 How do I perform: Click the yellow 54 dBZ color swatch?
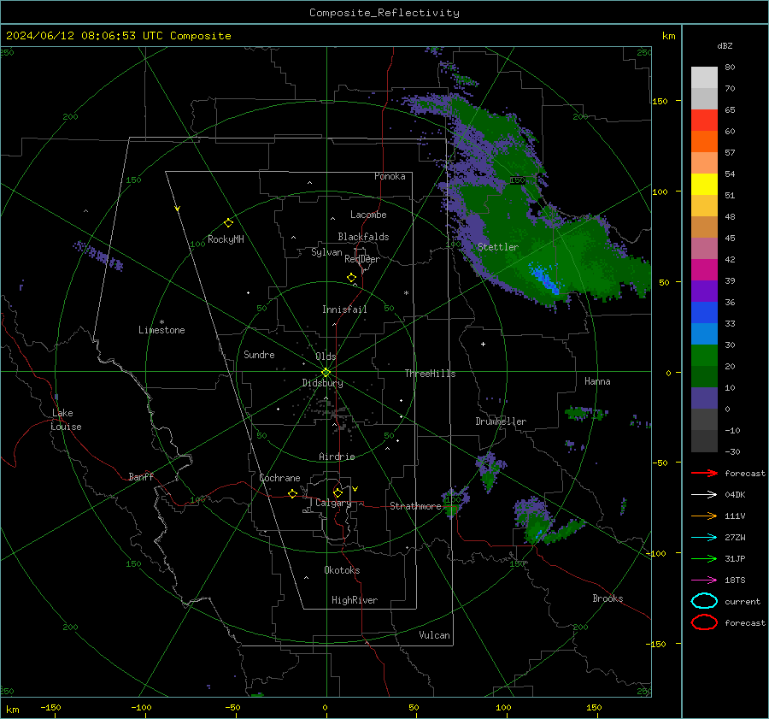pos(704,184)
